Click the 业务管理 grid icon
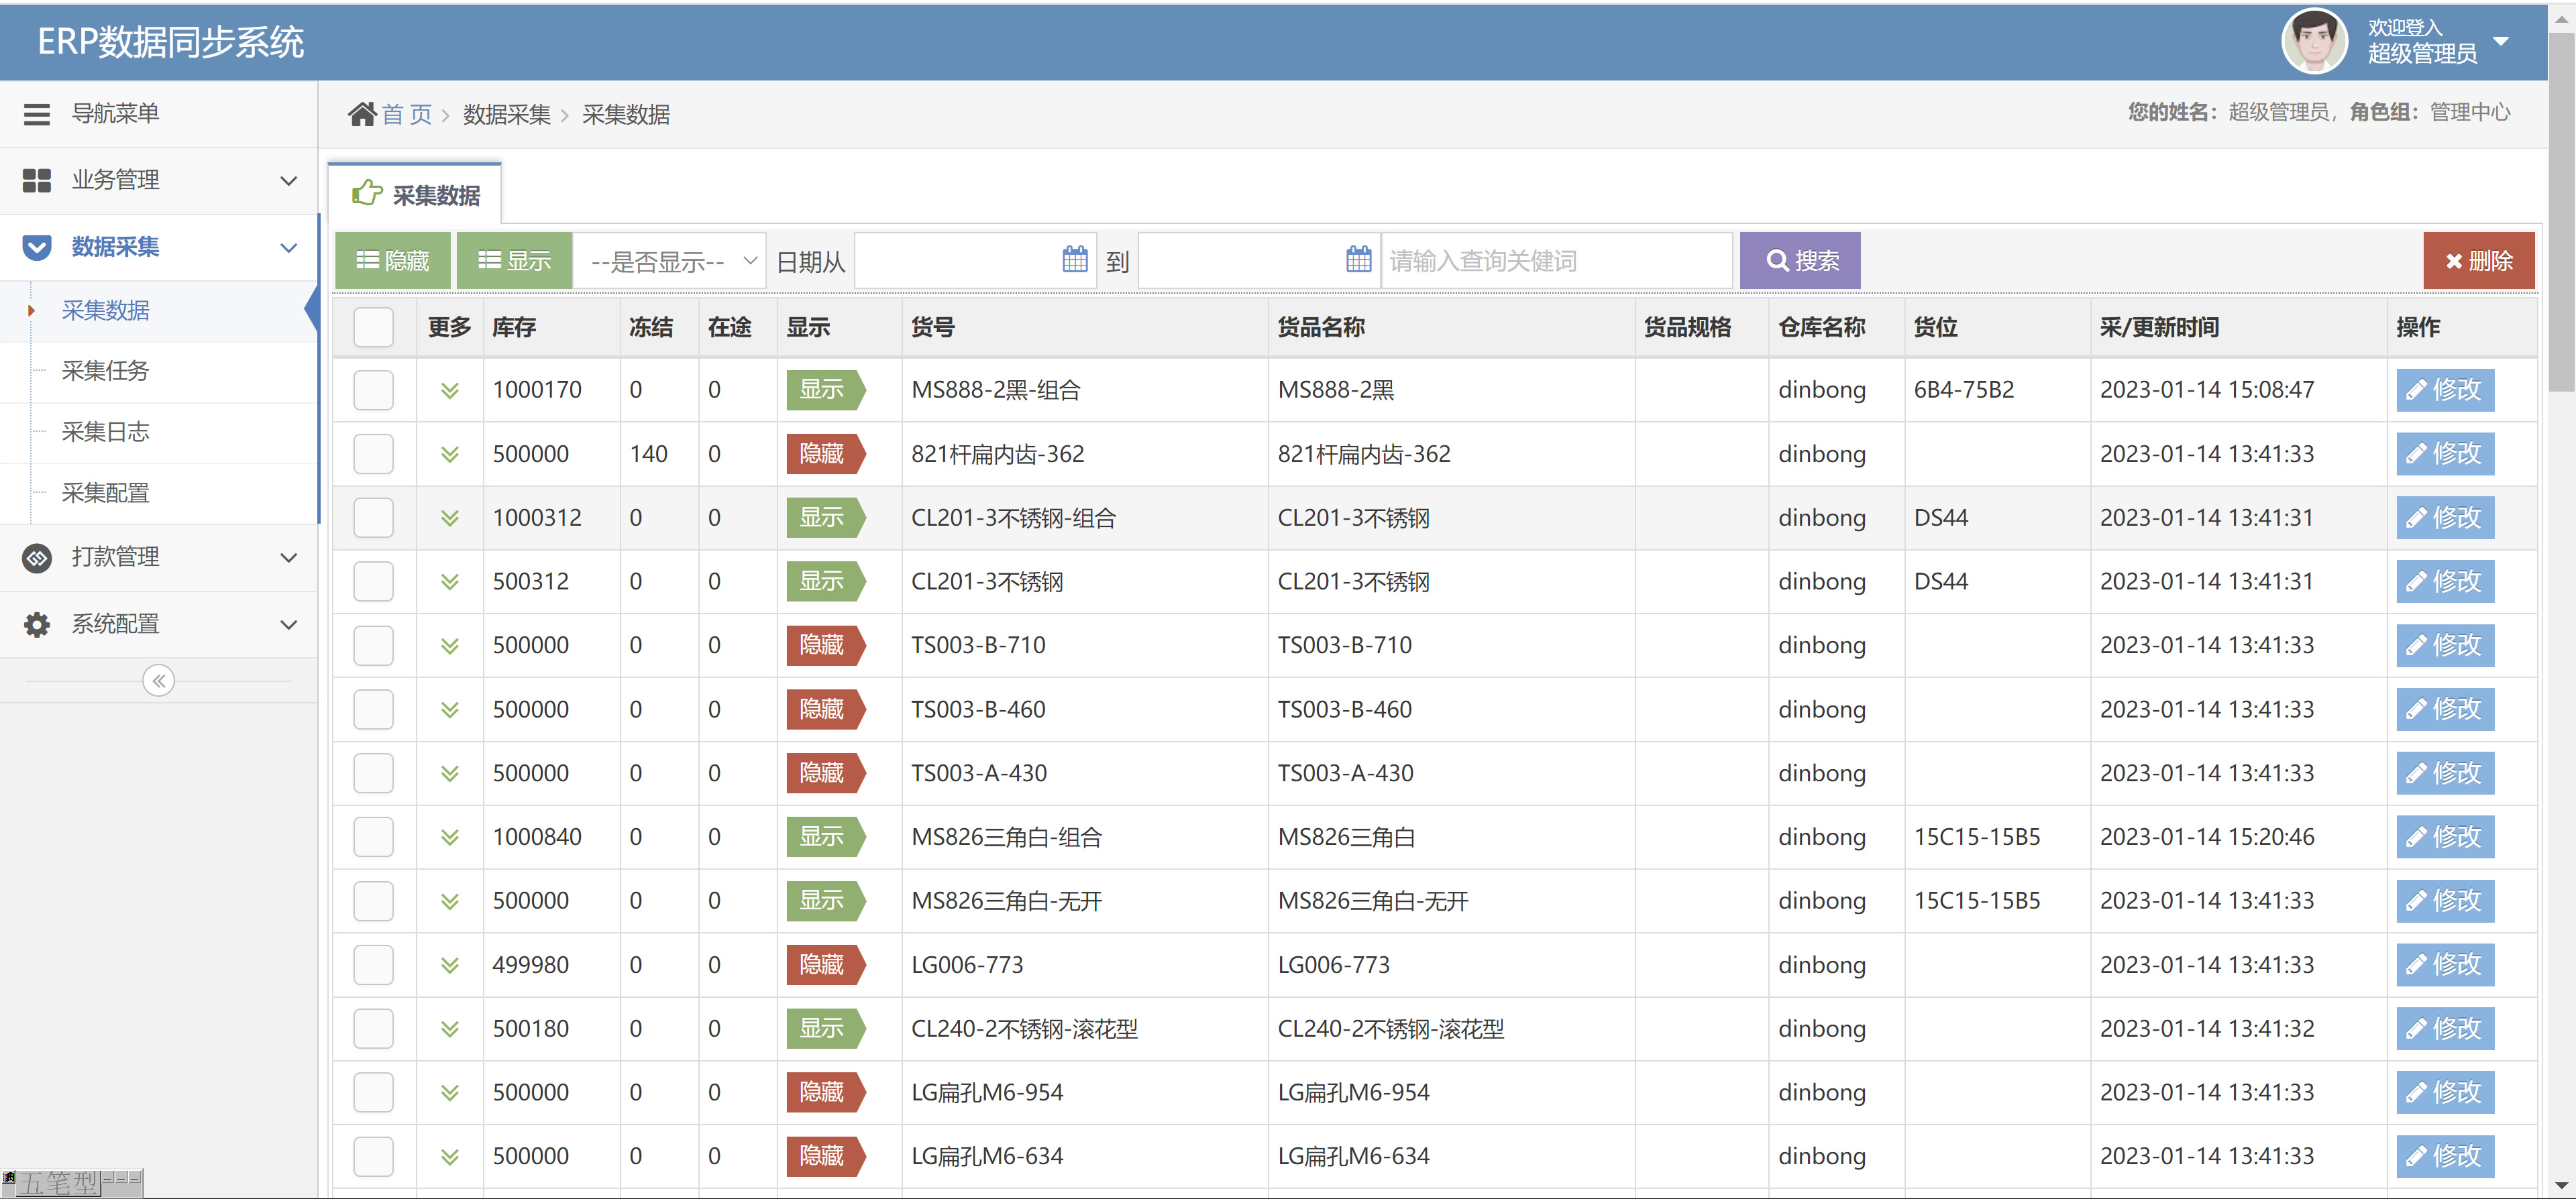Screen dimensions: 2576x1199 point(37,180)
